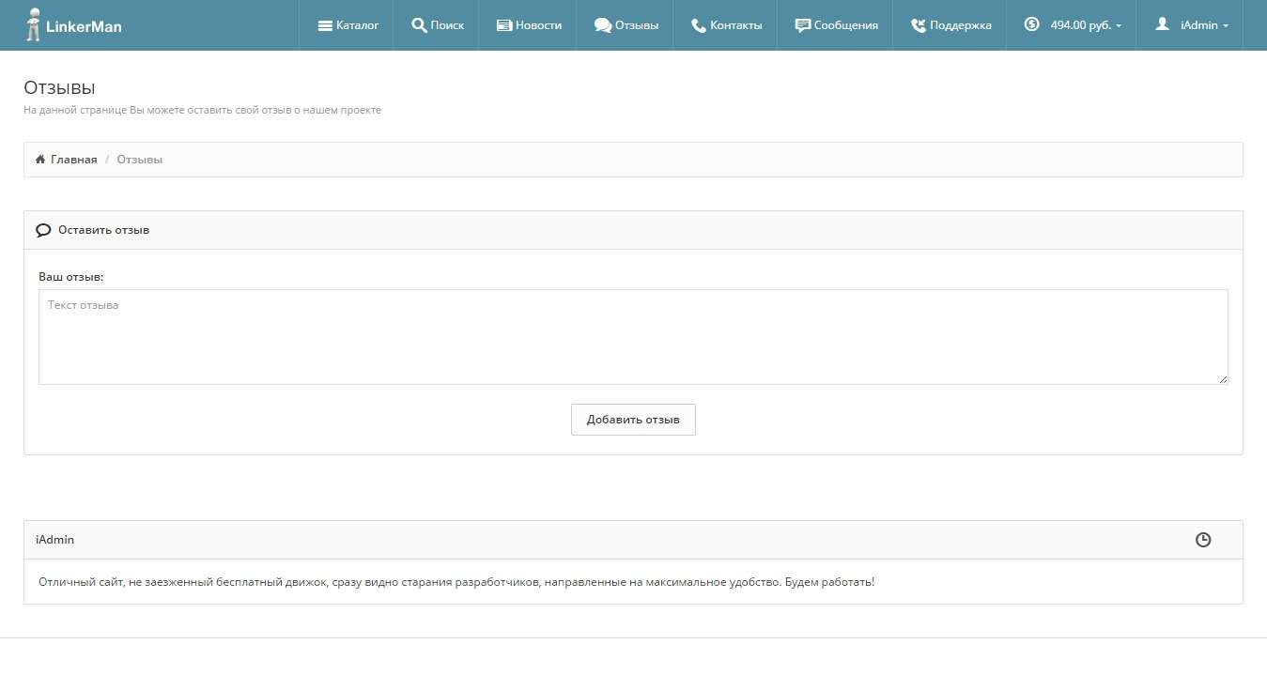Click the coin icon beside the balance
Viewport: 1267px width, 675px height.
tap(1031, 24)
